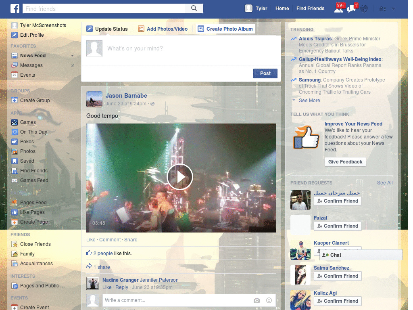Open friend requests notification icon
413x310 pixels.
(339, 9)
